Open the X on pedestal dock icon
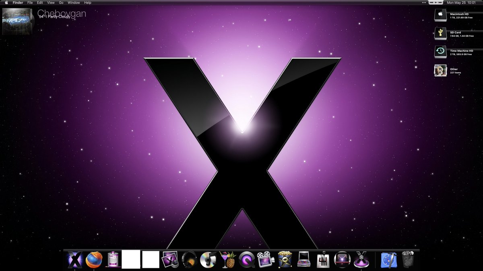 click(361, 259)
